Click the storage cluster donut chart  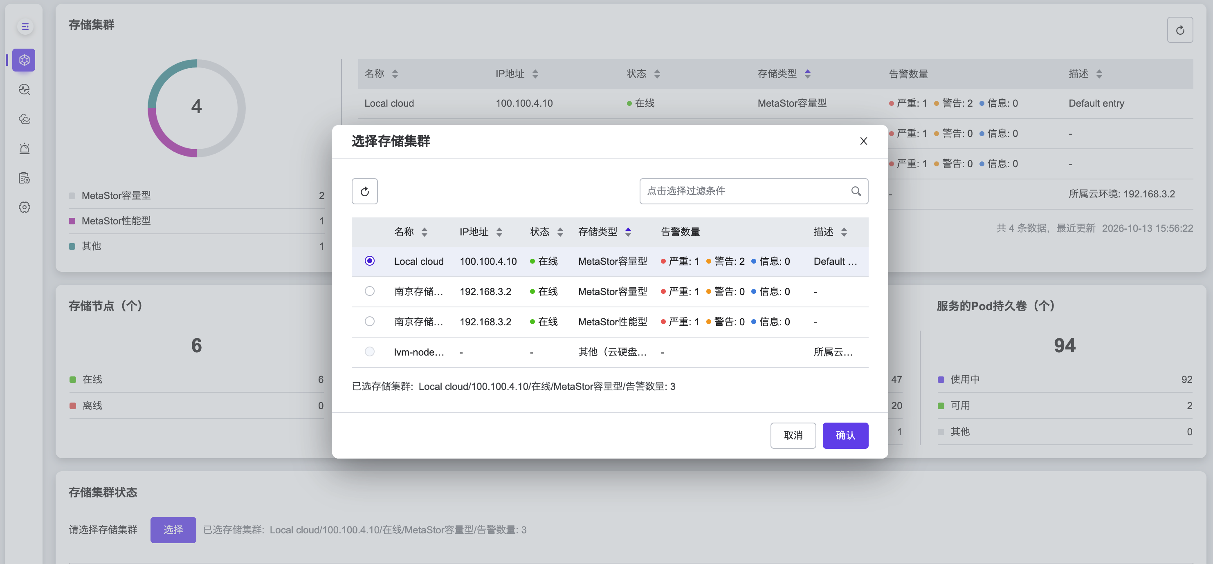(x=196, y=108)
